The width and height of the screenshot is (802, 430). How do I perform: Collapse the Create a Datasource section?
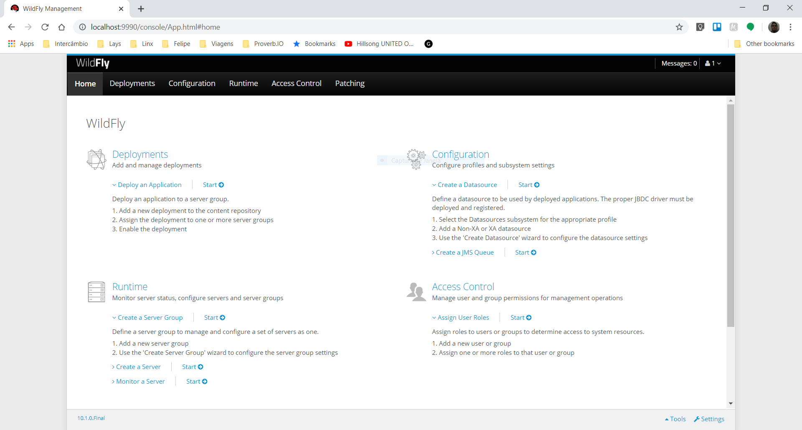tap(464, 185)
